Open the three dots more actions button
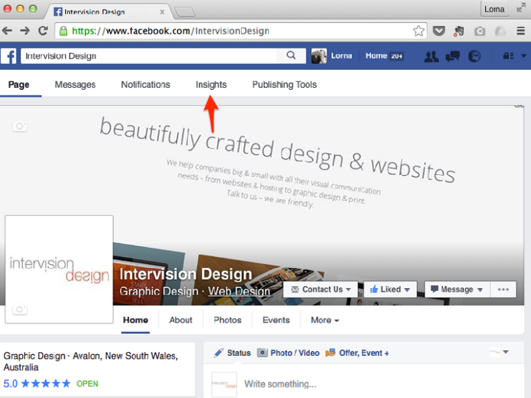This screenshot has height=398, width=531. [x=503, y=290]
